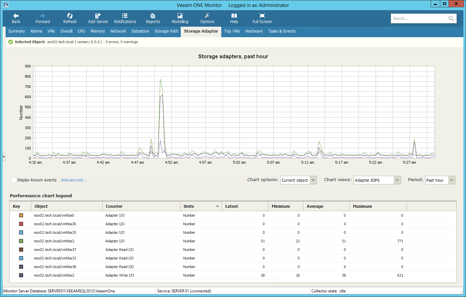Switch to the Summary tab
This screenshot has width=466, height=297.
[16, 31]
